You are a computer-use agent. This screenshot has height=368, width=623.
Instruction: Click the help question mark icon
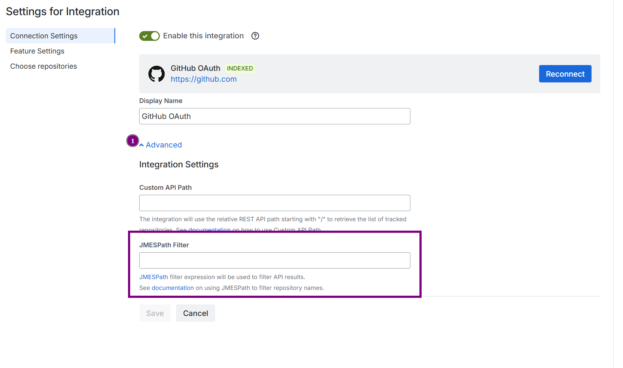[255, 36]
